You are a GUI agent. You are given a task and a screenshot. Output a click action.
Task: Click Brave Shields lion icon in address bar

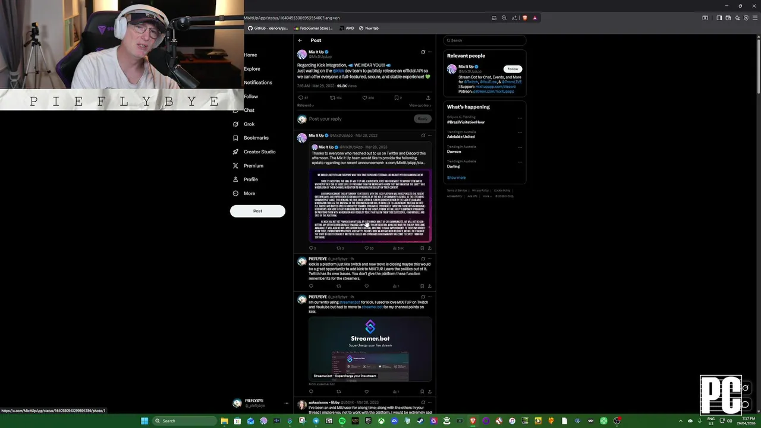(524, 18)
